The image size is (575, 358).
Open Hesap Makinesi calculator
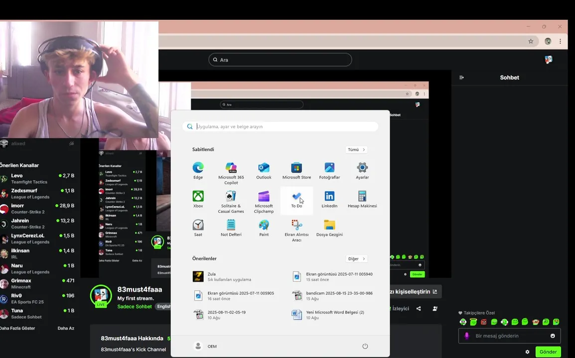362,199
